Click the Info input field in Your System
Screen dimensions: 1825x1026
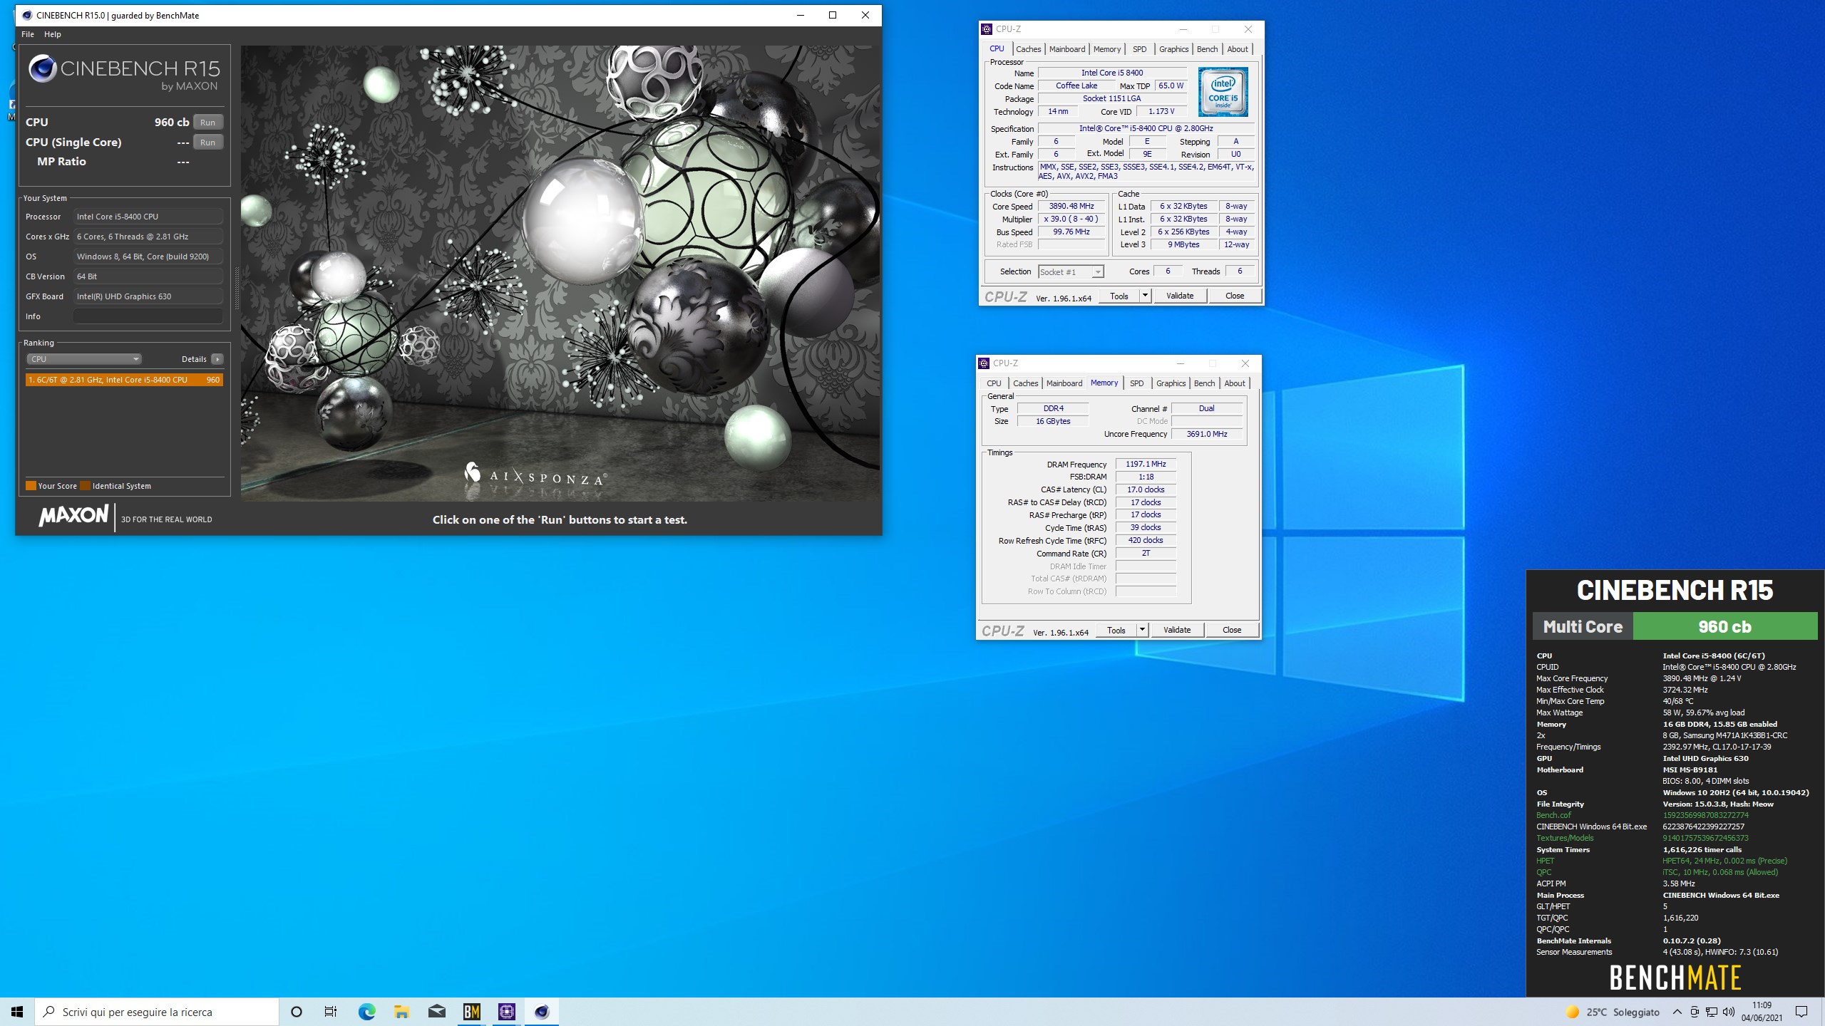coord(148,316)
